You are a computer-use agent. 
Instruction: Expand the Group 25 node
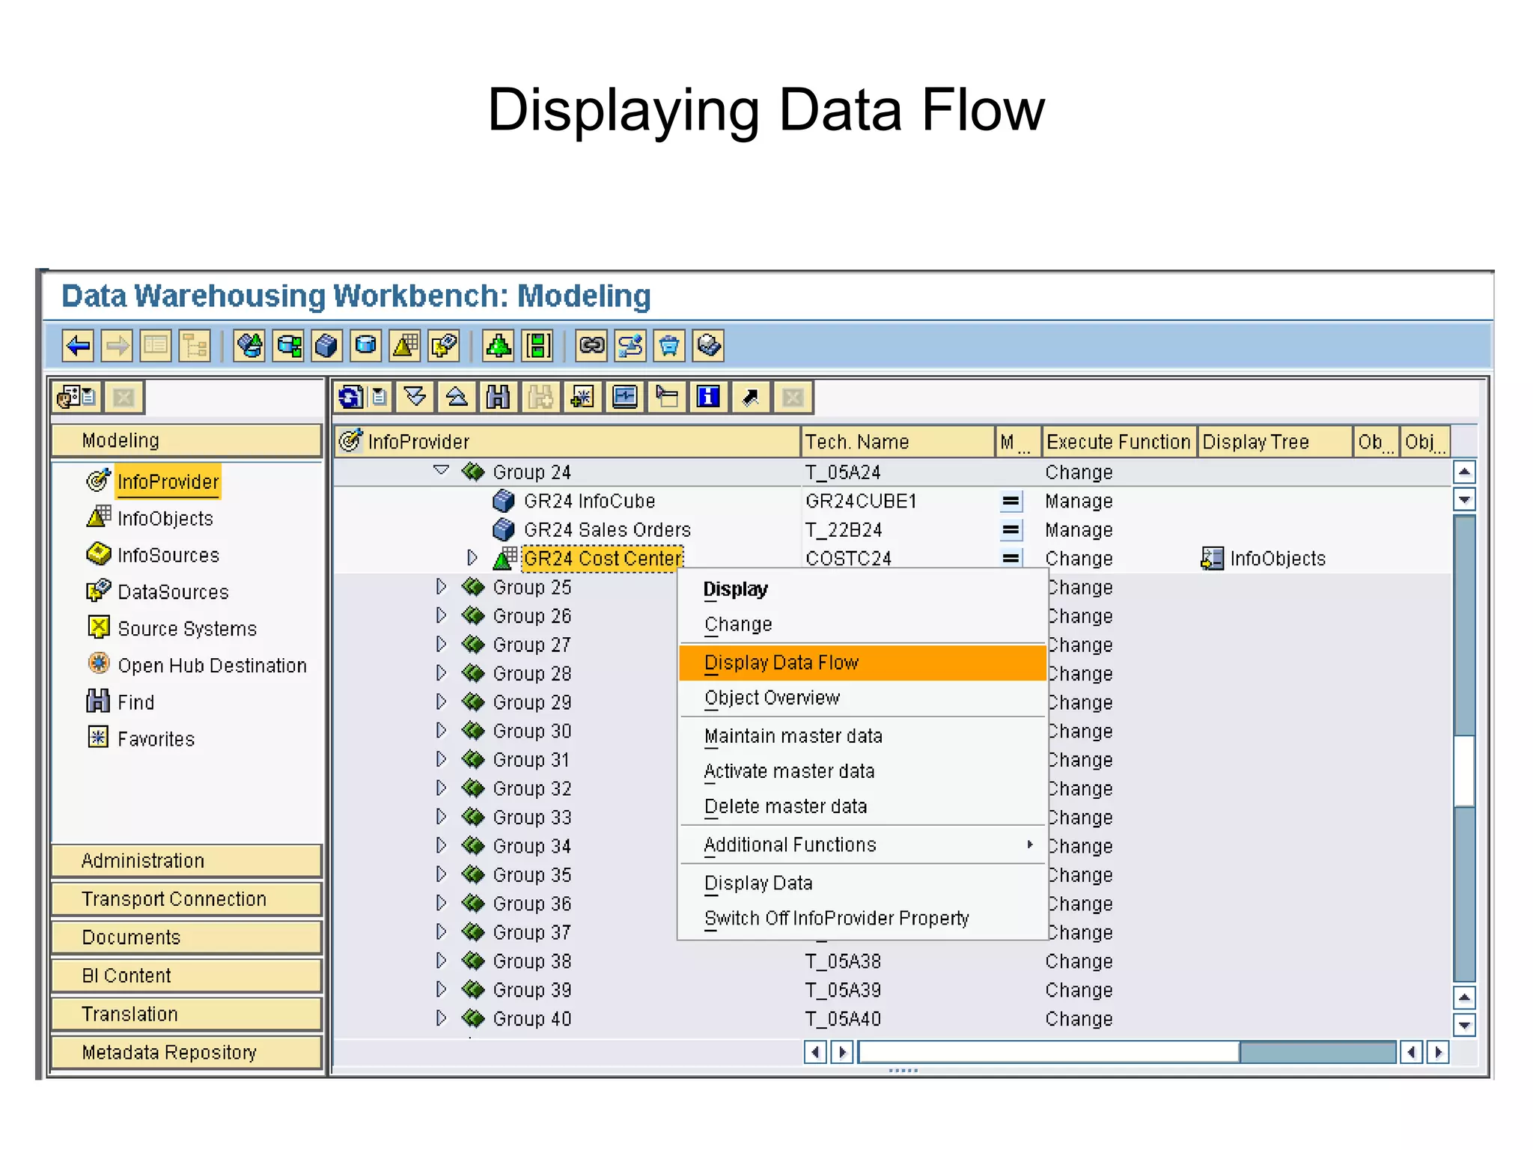[x=441, y=586]
